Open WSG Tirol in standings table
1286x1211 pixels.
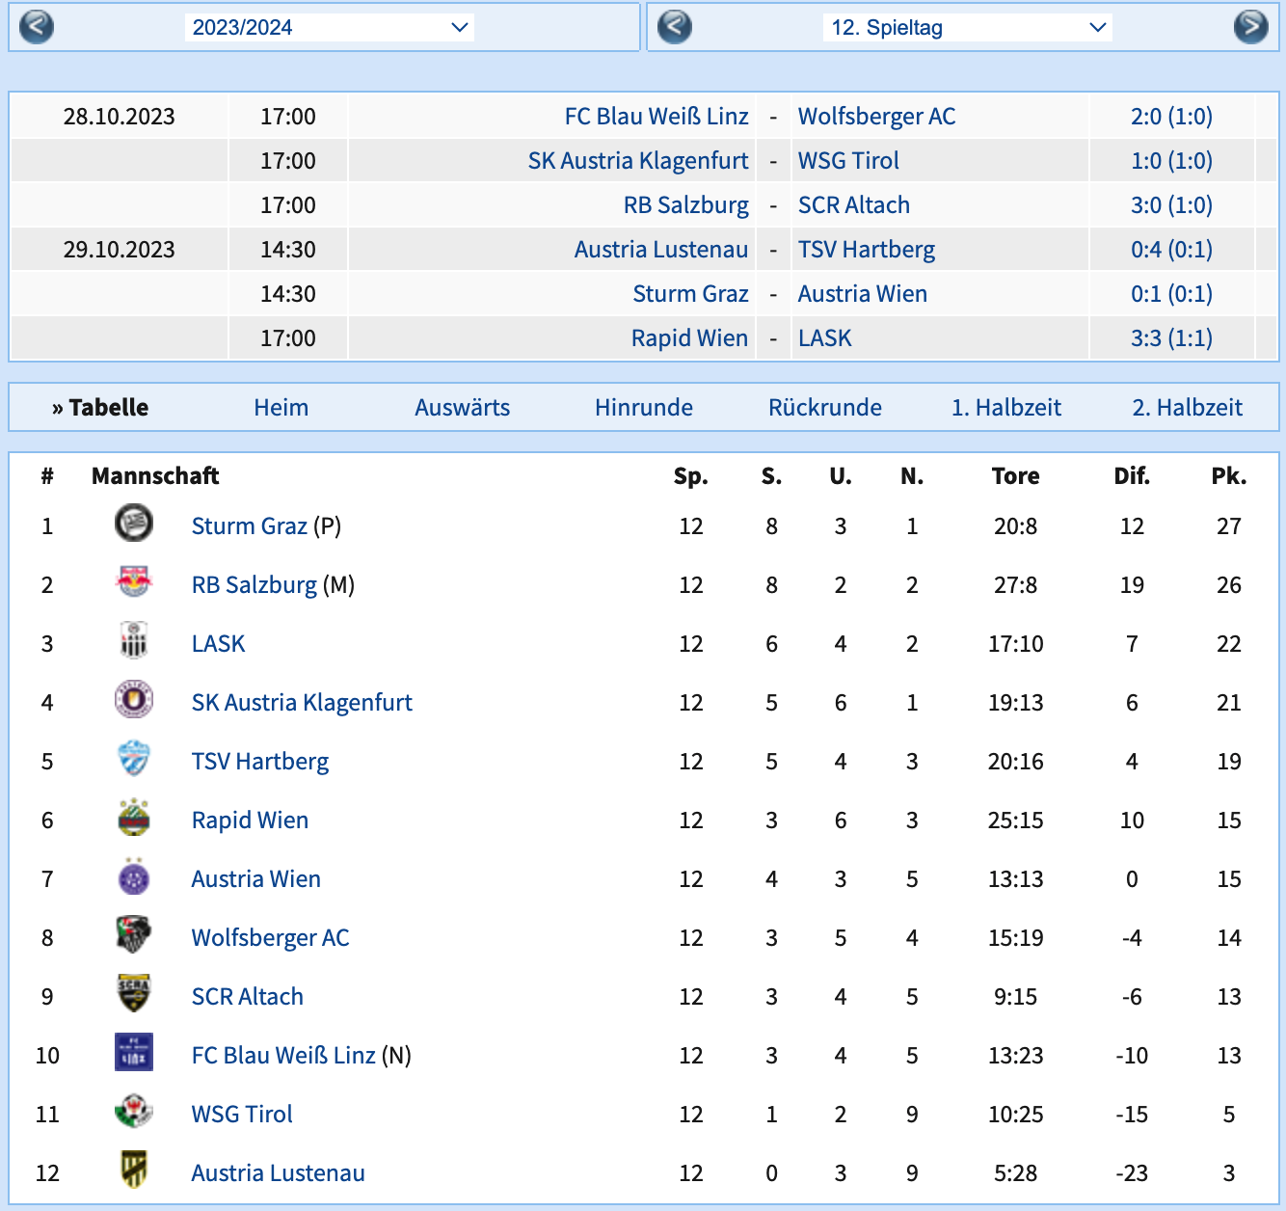point(242,1115)
